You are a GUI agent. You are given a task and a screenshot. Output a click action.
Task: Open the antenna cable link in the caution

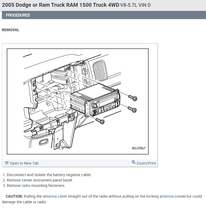[x=55, y=196]
